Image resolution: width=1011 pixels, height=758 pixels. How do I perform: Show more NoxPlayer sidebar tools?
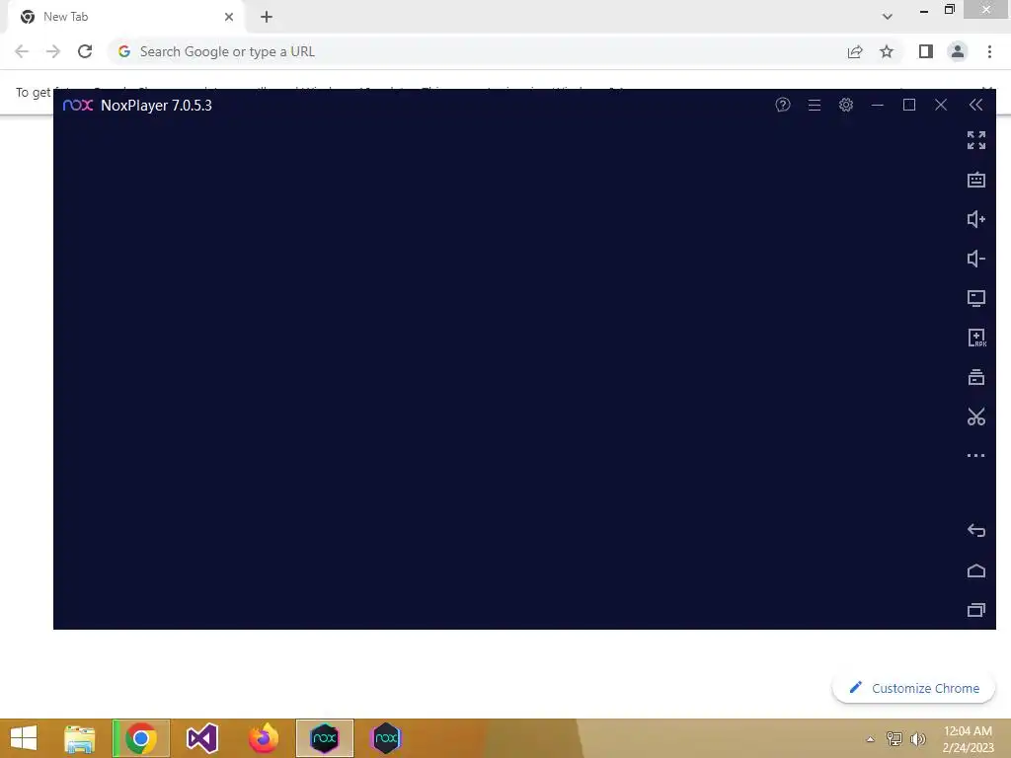click(x=976, y=456)
